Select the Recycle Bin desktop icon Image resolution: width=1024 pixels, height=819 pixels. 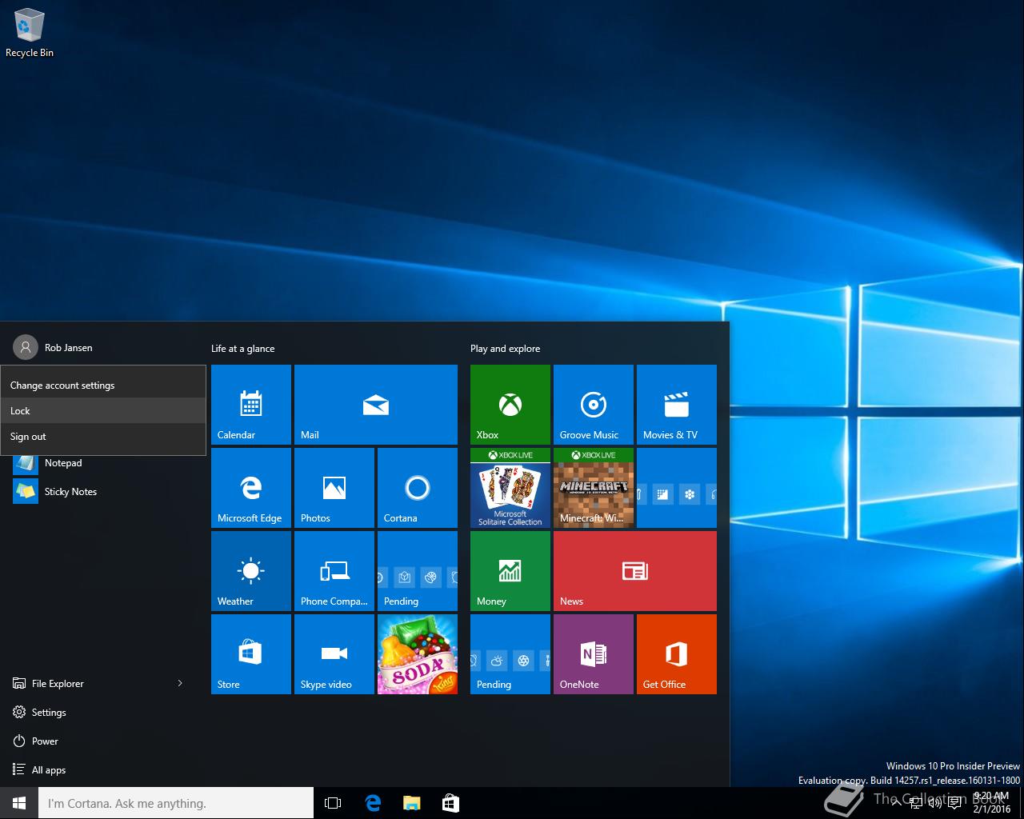pos(30,34)
